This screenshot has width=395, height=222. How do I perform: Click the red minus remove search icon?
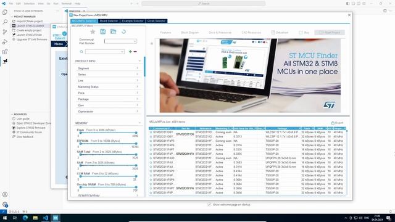pyautogui.click(x=135, y=52)
